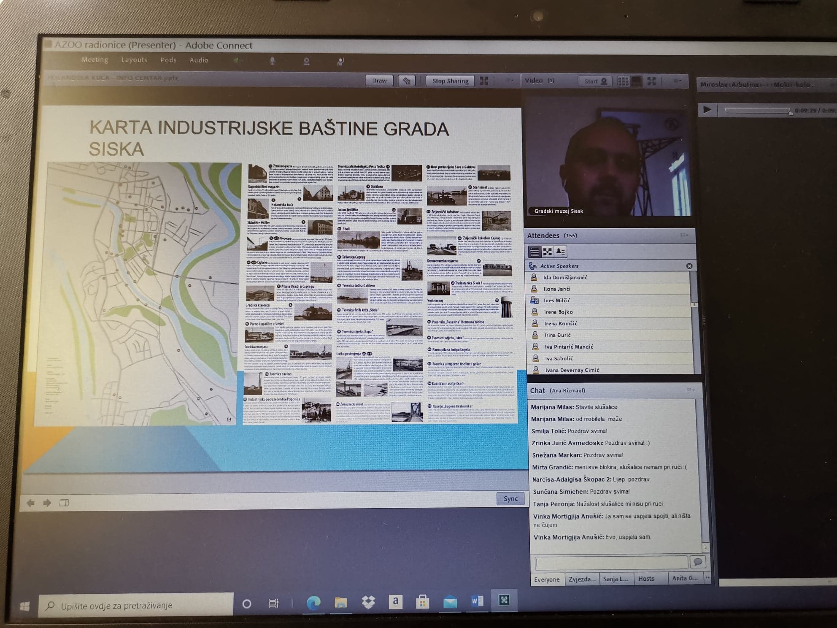837x628 pixels.
Task: Switch video pod to filmstrip layout
Action: click(x=636, y=81)
